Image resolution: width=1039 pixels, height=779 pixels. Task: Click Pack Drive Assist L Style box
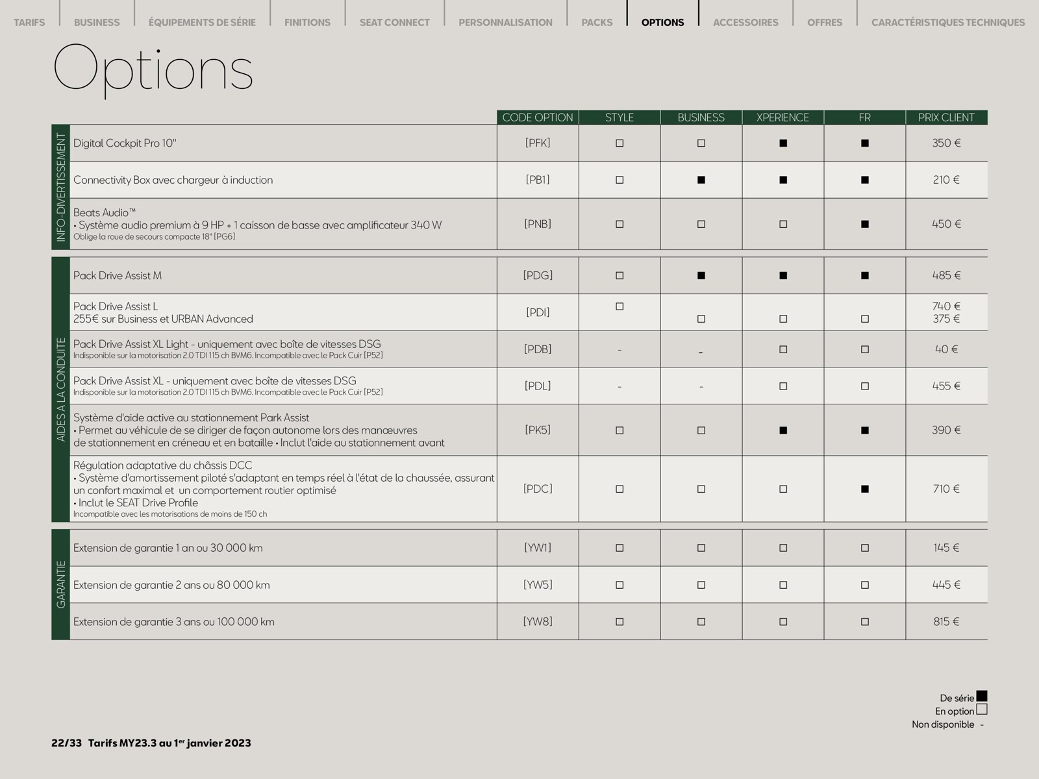[x=620, y=306]
